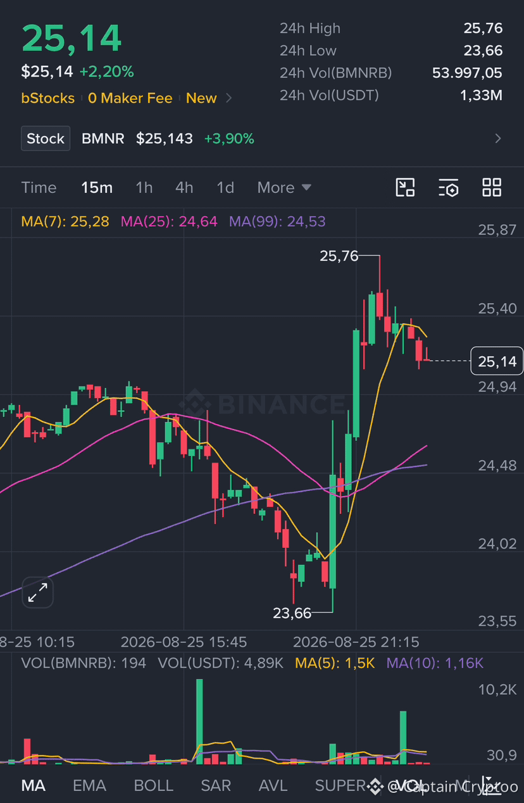Click the +2,20% change text
Screen dimensions: 524x803
pyautogui.click(x=106, y=72)
